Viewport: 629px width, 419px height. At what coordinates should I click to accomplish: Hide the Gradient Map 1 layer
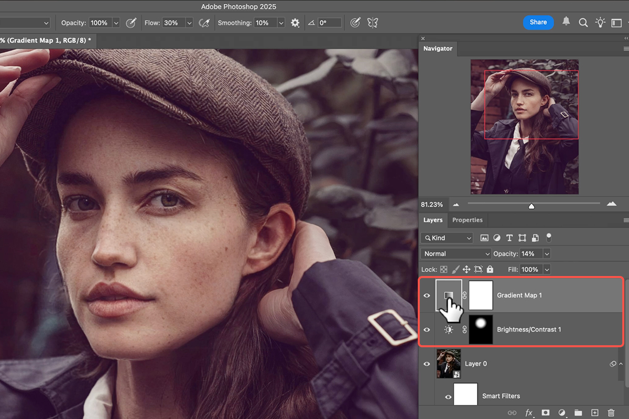pos(427,295)
